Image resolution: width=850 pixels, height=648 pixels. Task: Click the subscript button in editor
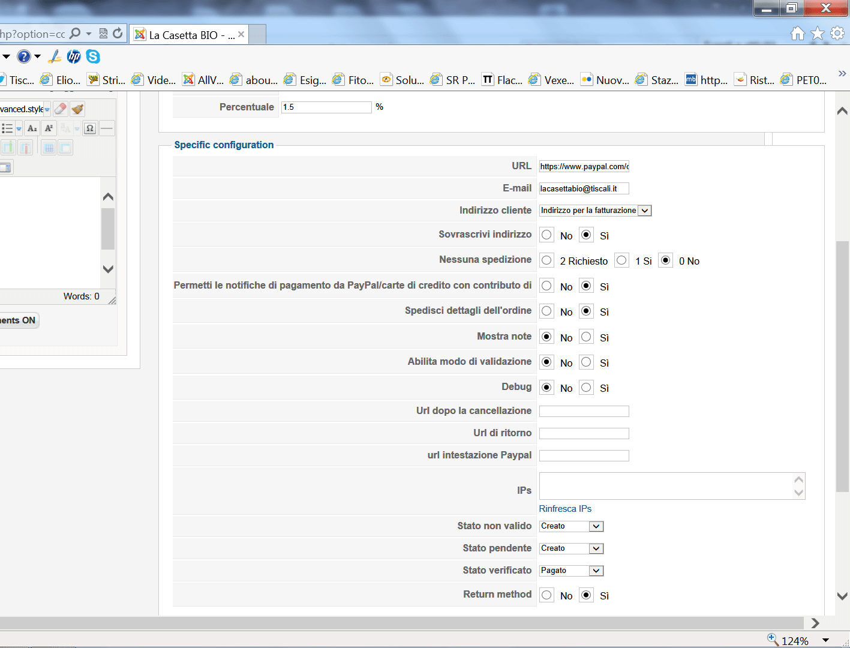(x=32, y=128)
